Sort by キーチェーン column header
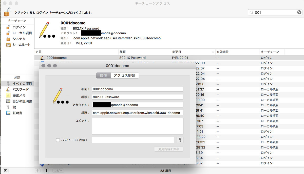The height and width of the screenshot is (174, 304). pyautogui.click(x=272, y=52)
